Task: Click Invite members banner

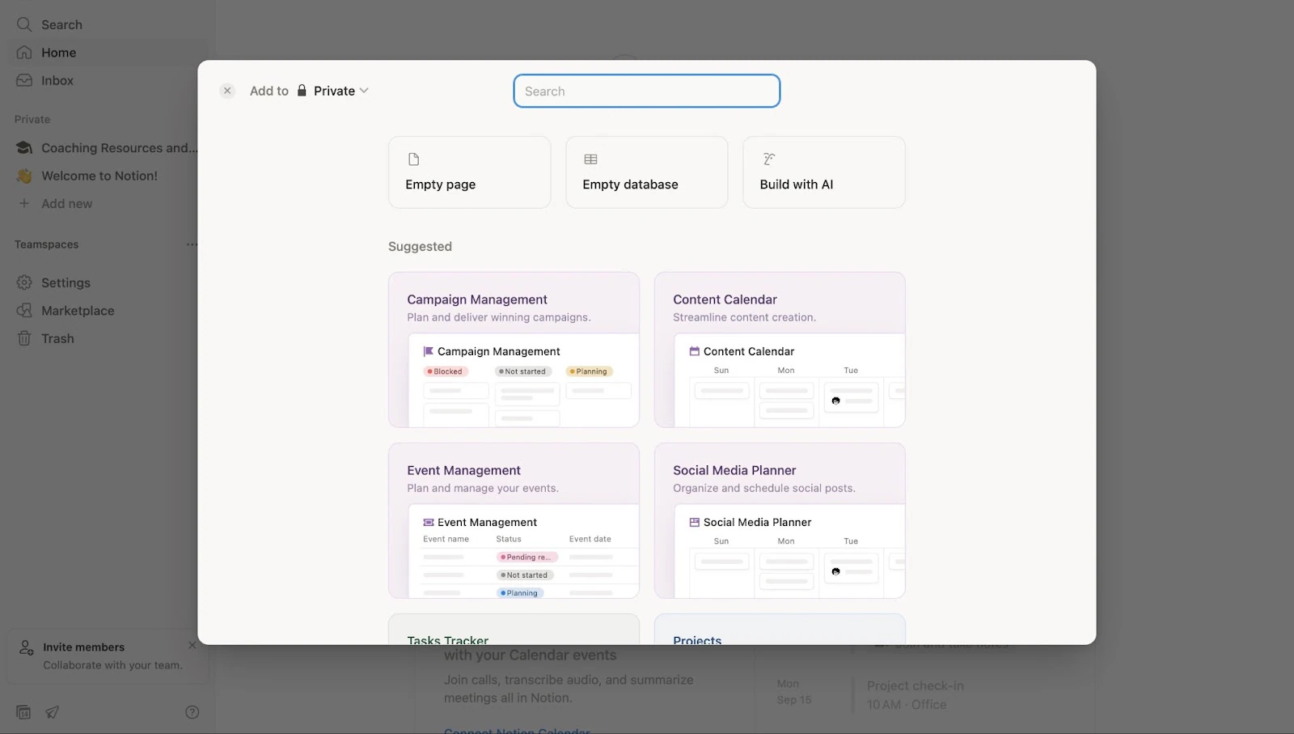Action: (108, 656)
